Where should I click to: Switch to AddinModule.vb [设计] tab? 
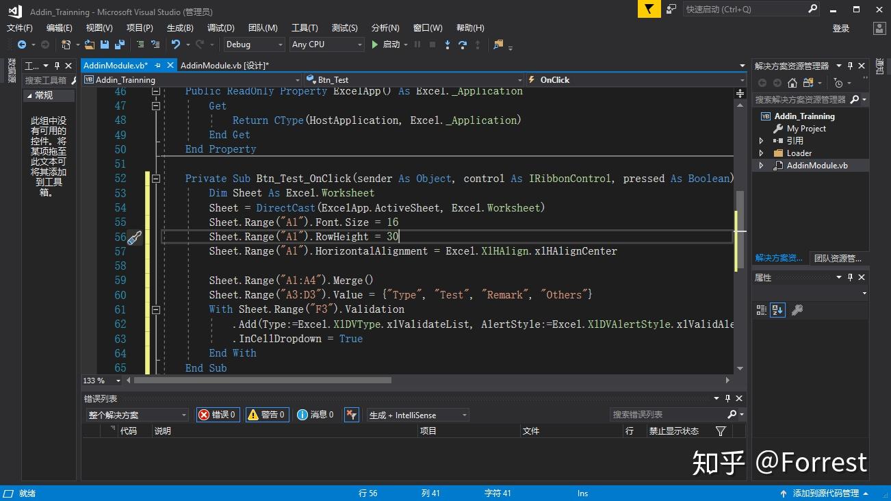point(224,66)
